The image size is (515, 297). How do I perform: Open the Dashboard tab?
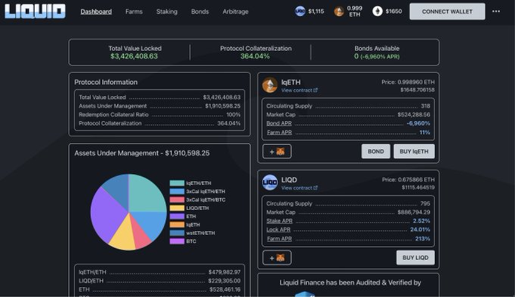pyautogui.click(x=96, y=11)
